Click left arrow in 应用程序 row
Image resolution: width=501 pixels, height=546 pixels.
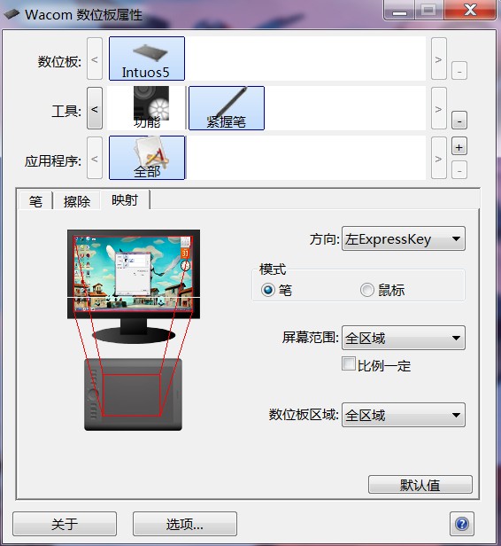coord(95,158)
